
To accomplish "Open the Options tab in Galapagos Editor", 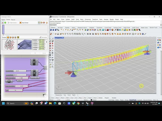I will (3, 20).
